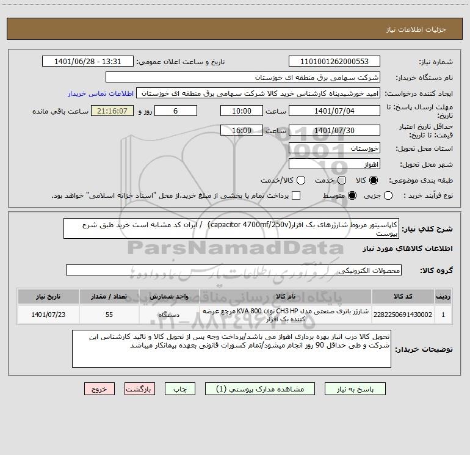
Task: Choose جزیی purchase process type
Action: point(388,195)
